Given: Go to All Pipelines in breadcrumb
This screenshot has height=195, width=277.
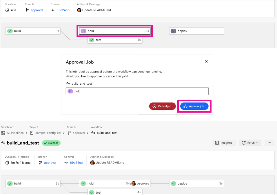Looking at the screenshot, I should point(14,133).
